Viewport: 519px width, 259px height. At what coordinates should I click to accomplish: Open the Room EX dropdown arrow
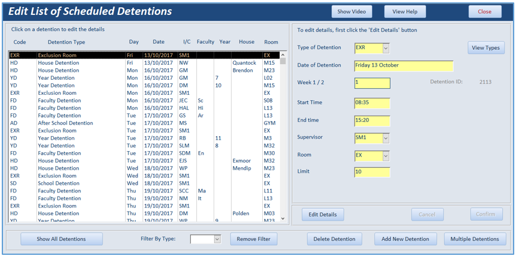coord(386,155)
